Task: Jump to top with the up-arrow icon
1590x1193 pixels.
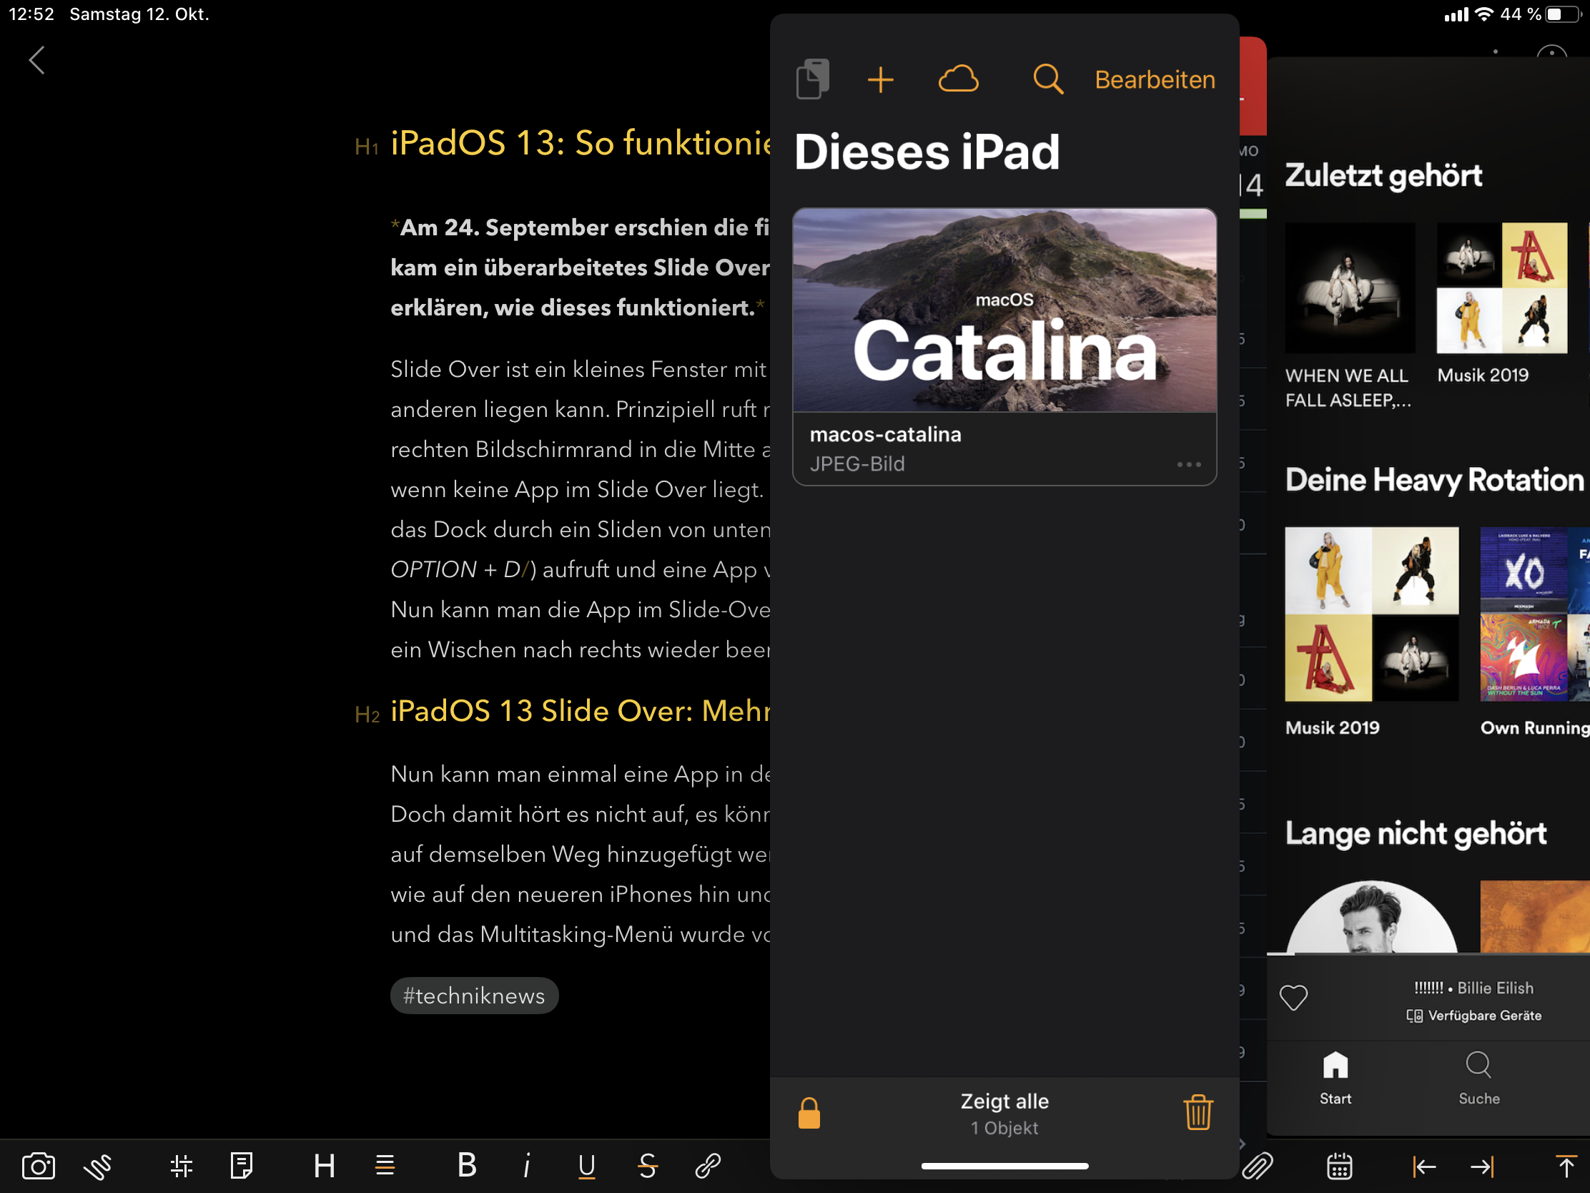Action: pos(1566,1167)
